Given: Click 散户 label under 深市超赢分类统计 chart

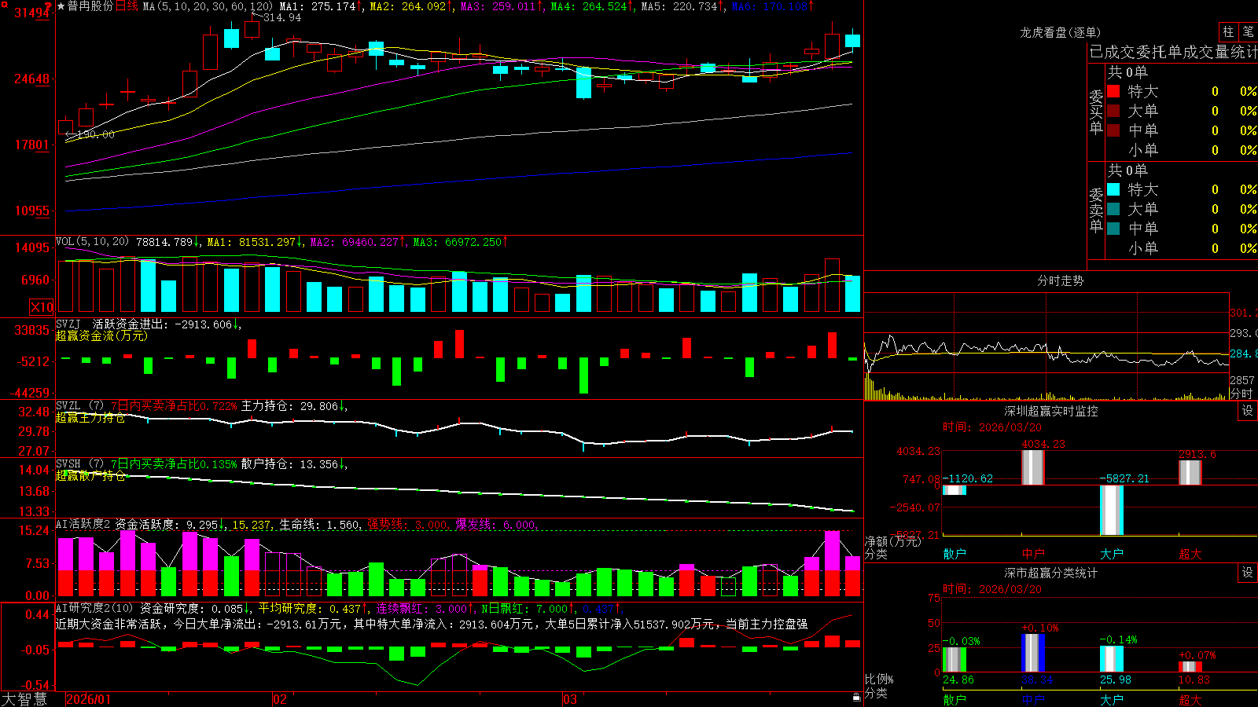Looking at the screenshot, I should pos(955,699).
